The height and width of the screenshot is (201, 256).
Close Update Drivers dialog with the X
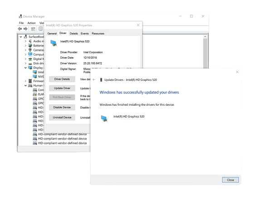coord(237,72)
